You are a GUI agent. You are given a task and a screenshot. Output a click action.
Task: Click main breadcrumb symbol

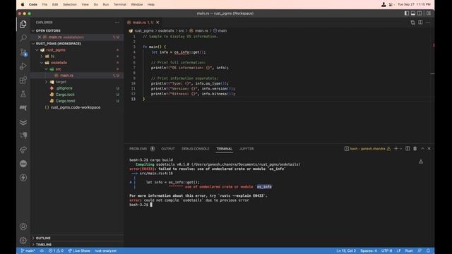(x=222, y=30)
